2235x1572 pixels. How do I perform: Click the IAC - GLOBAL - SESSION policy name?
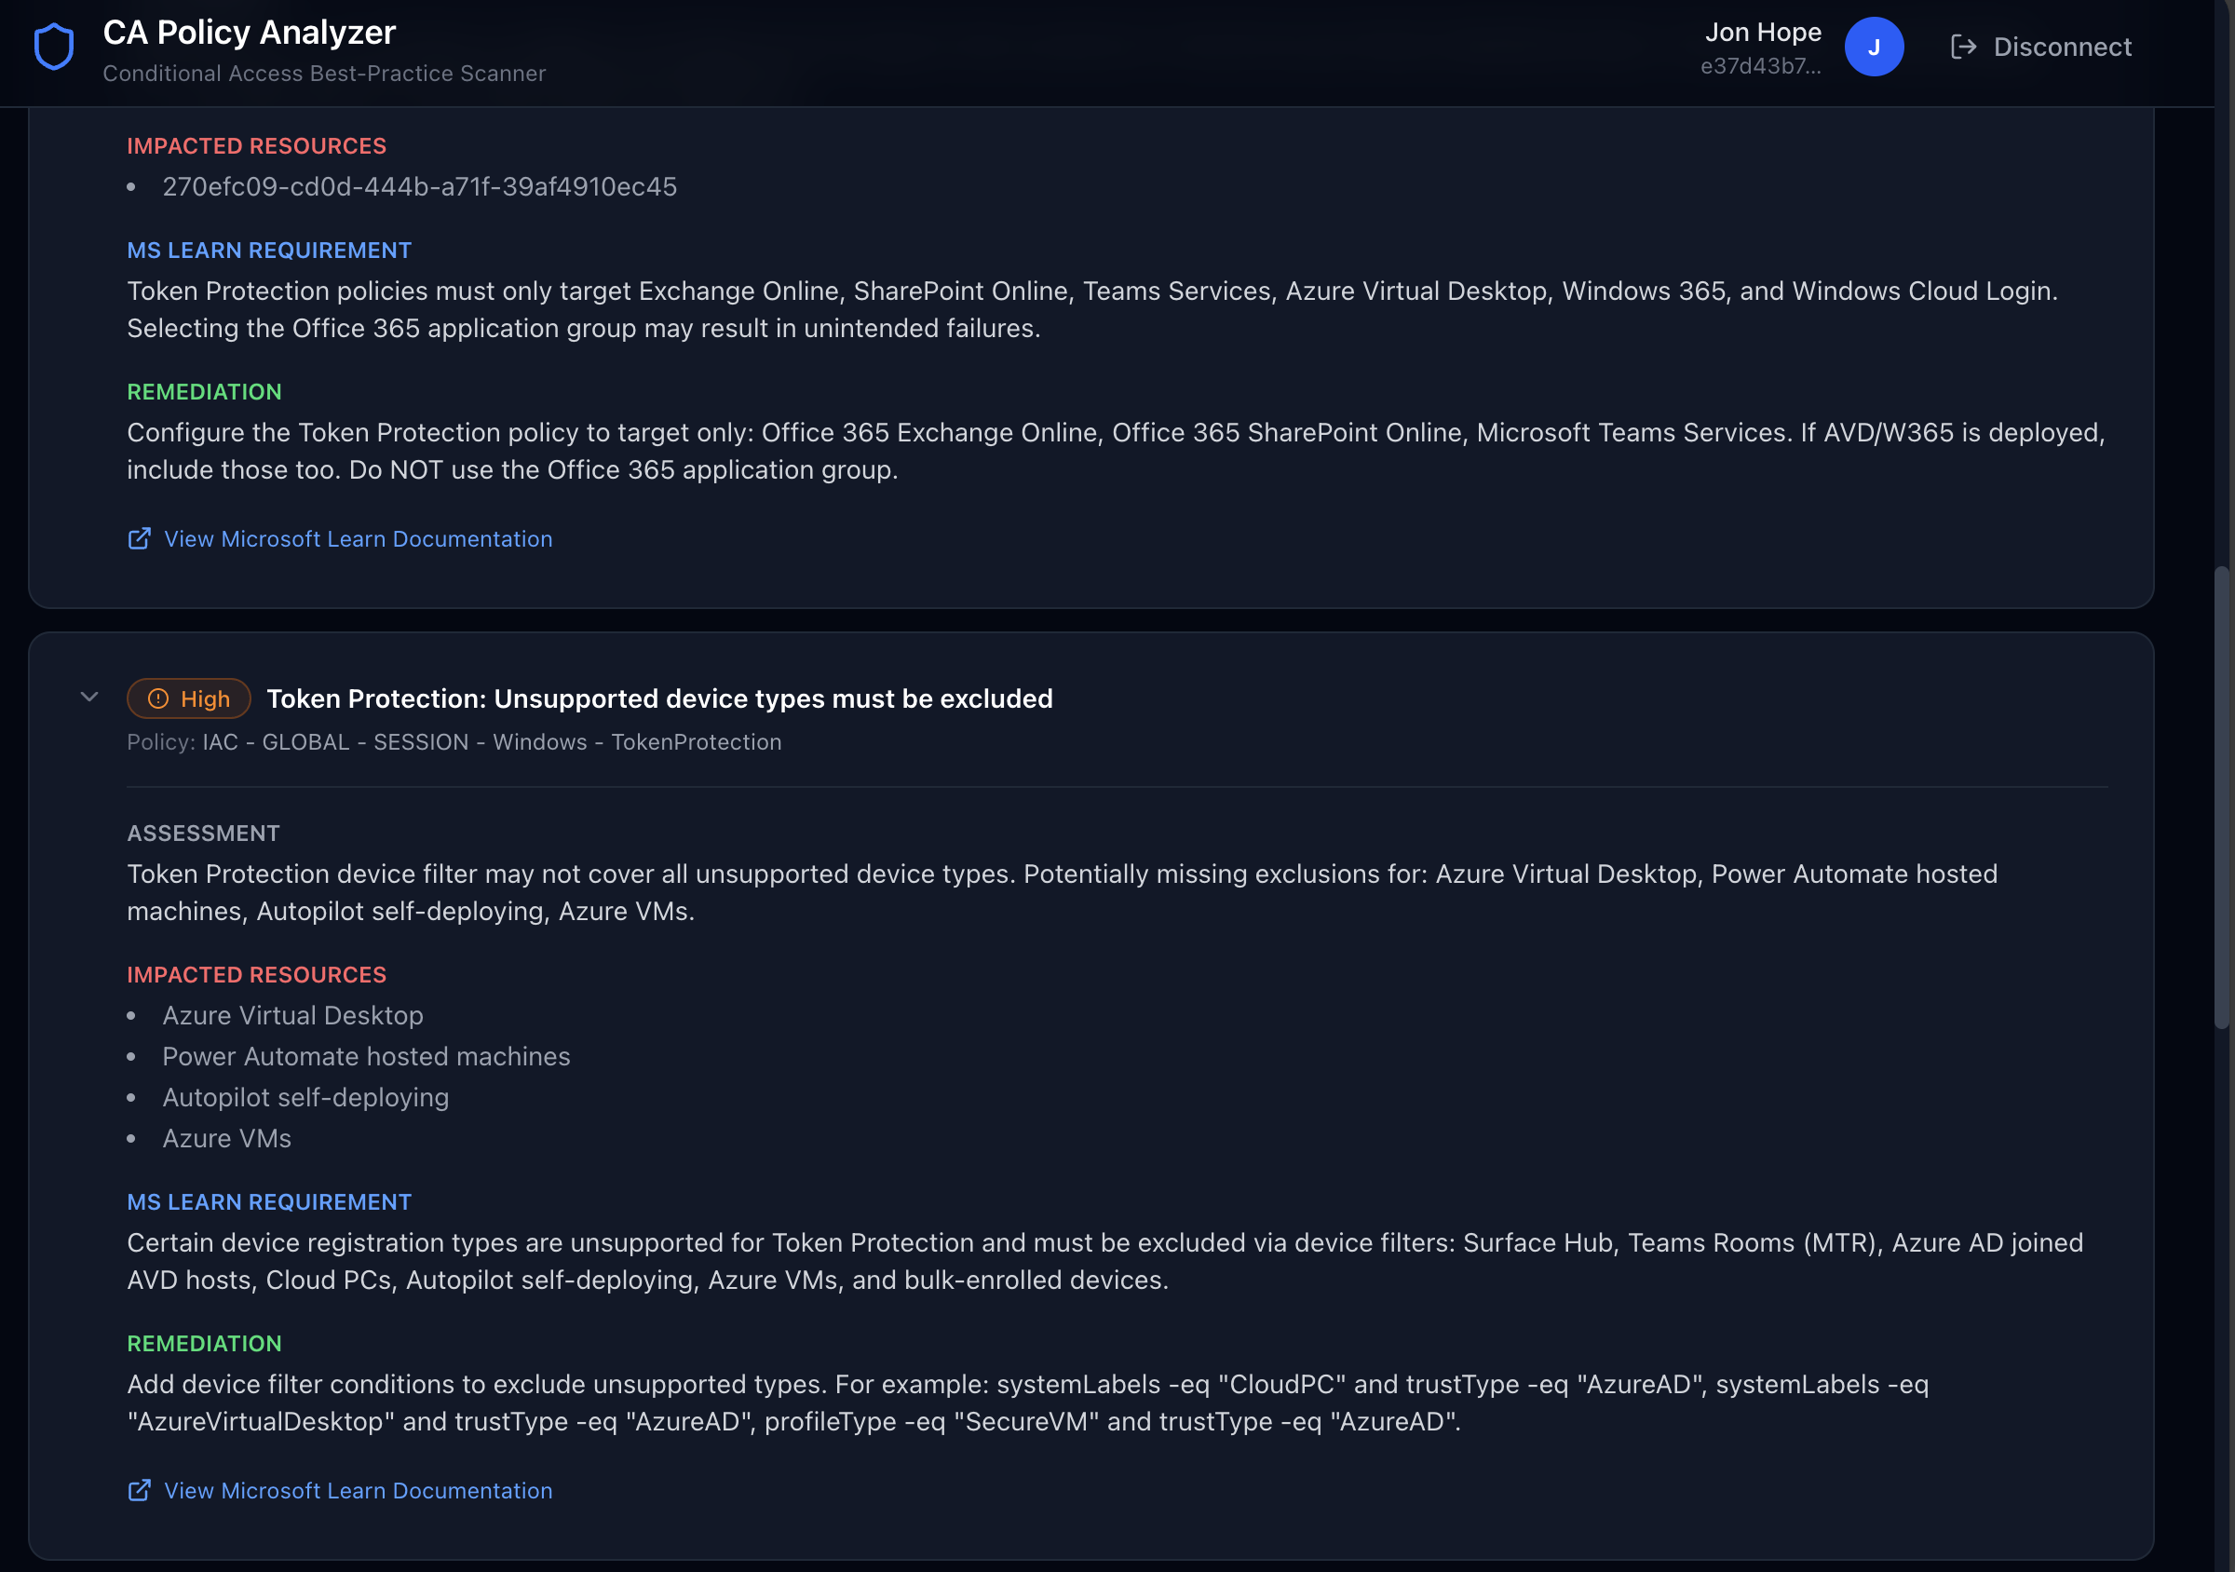tap(492, 741)
